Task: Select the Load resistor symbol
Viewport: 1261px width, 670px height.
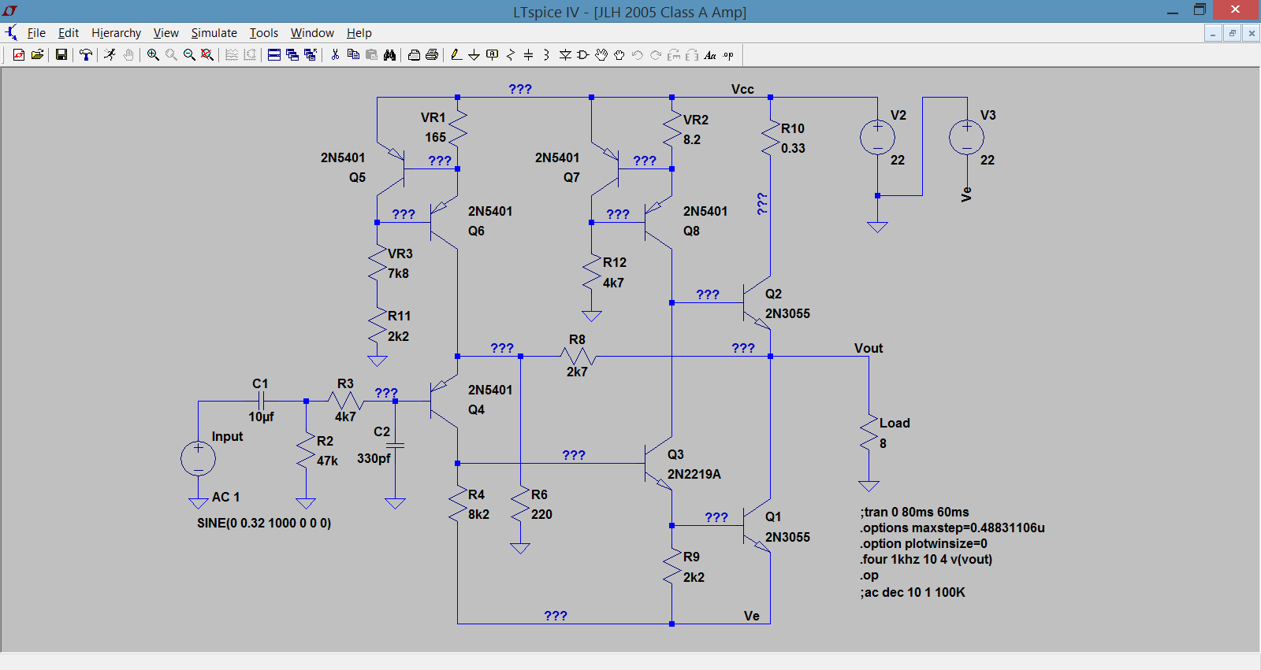Action: click(x=869, y=433)
